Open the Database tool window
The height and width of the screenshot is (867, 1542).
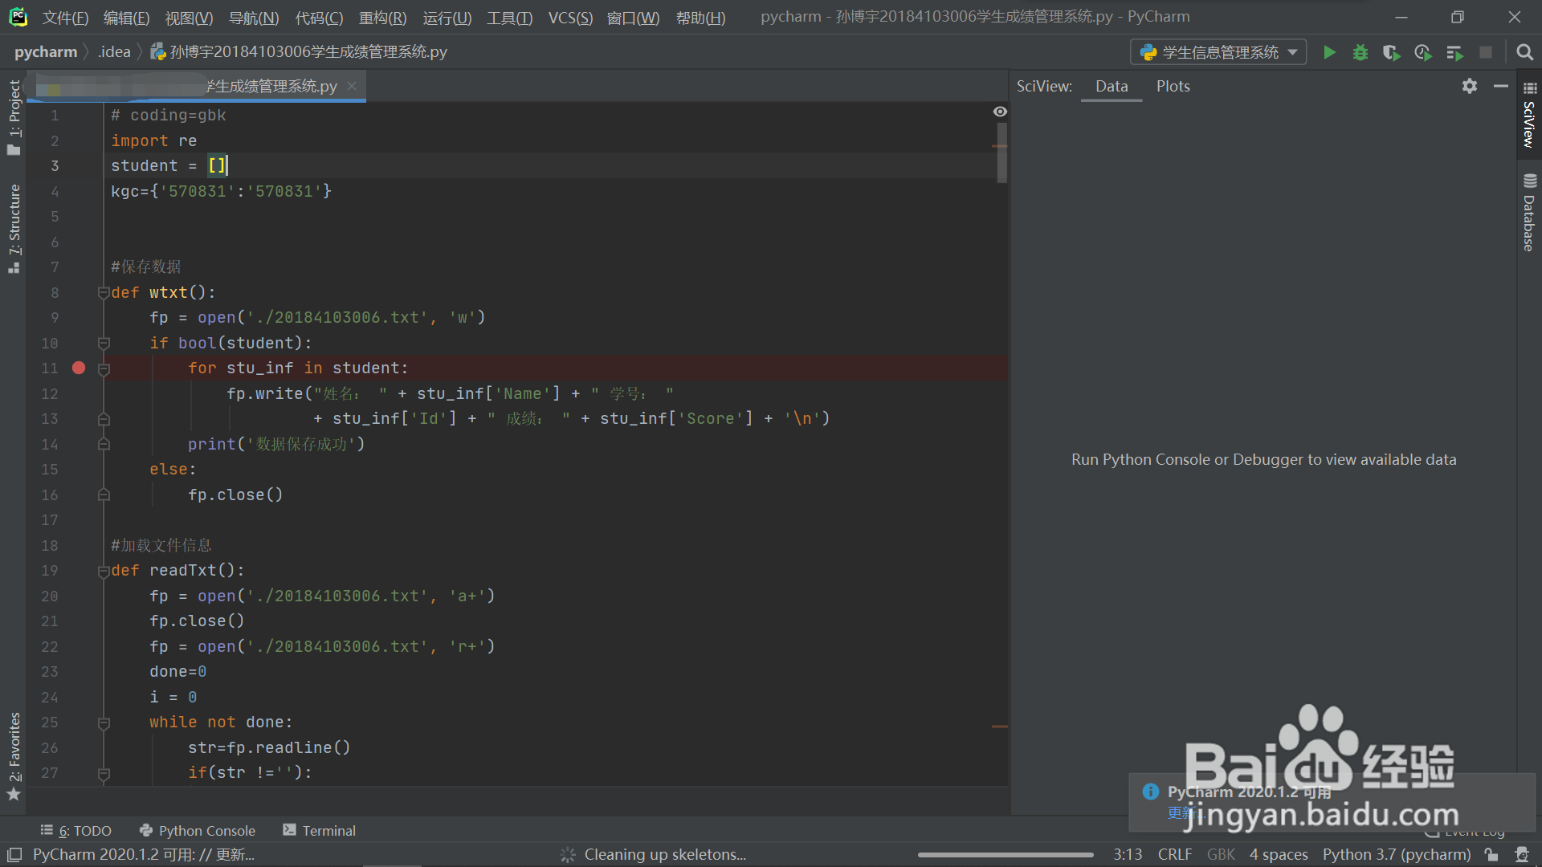pyautogui.click(x=1529, y=213)
